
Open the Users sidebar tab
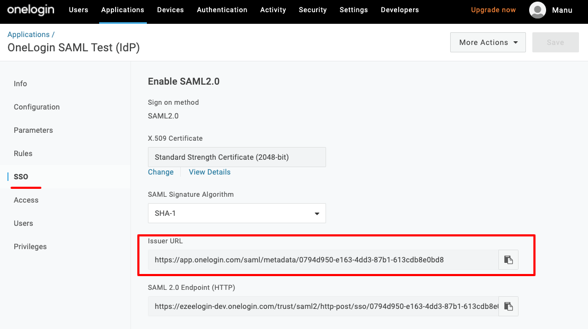(23, 223)
